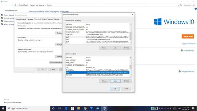Click New under User variables
Viewport: 197px width, 111px height.
pos(104,48)
